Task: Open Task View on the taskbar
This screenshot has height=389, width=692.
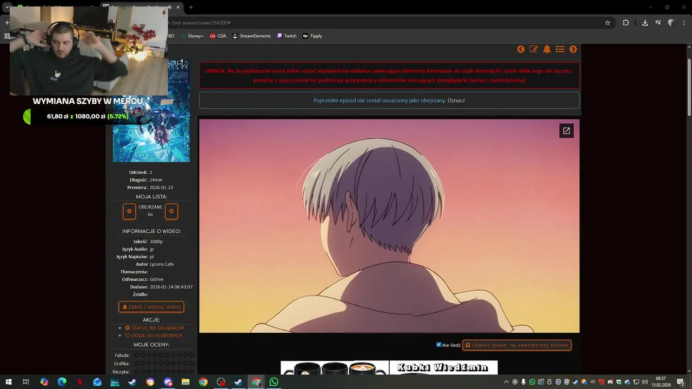Action: (x=25, y=382)
